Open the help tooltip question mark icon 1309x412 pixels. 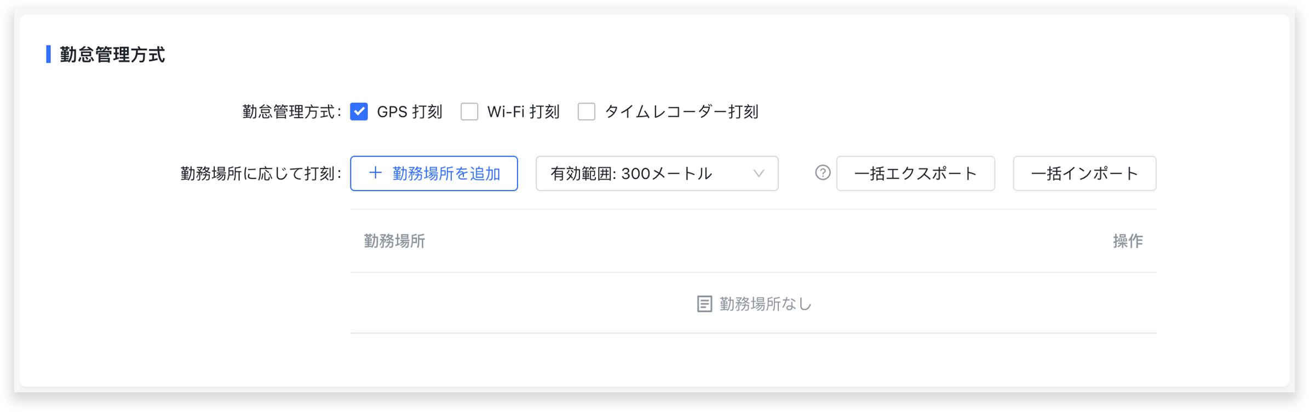click(822, 173)
